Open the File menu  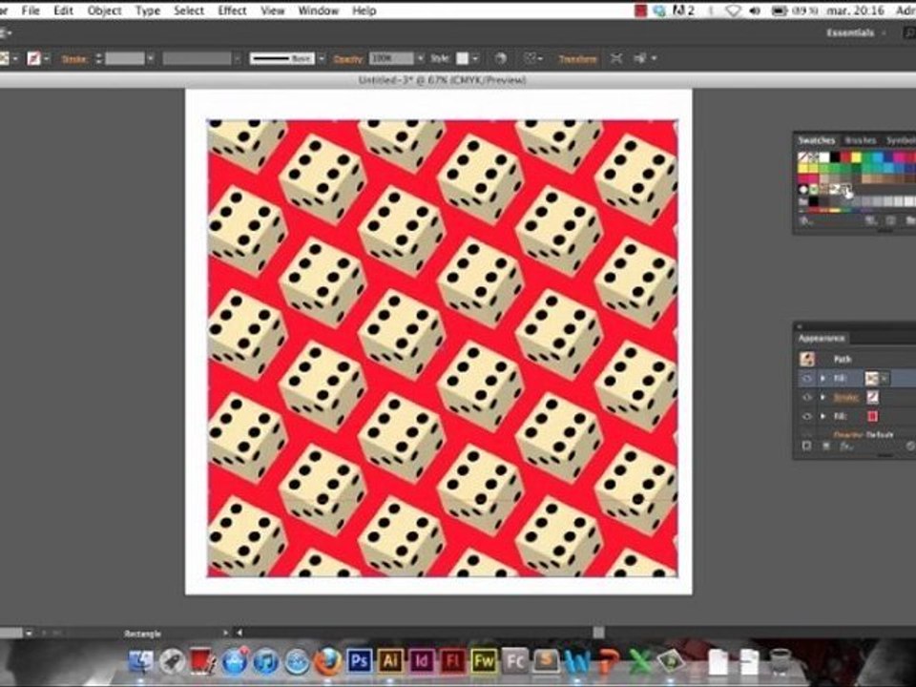pos(31,10)
